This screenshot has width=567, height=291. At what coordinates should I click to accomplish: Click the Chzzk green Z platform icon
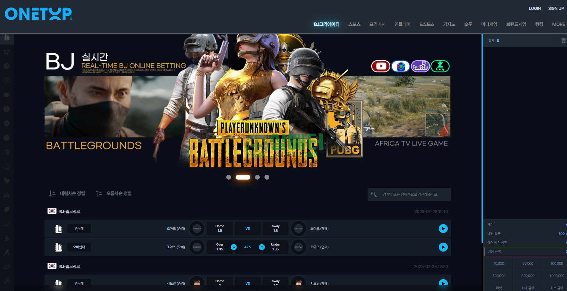pos(440,66)
